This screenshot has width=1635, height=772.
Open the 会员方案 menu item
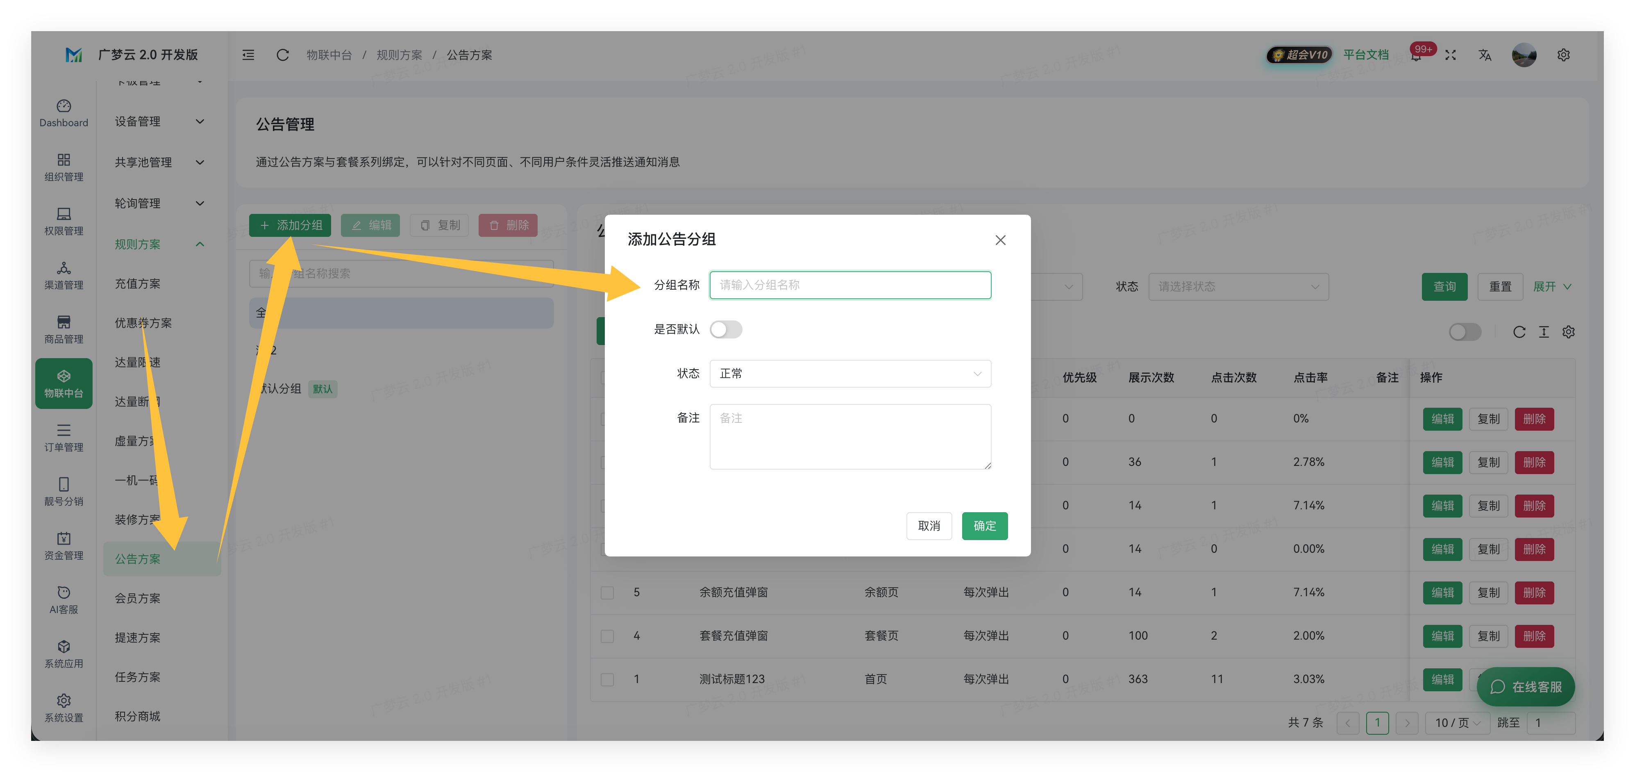coord(137,598)
